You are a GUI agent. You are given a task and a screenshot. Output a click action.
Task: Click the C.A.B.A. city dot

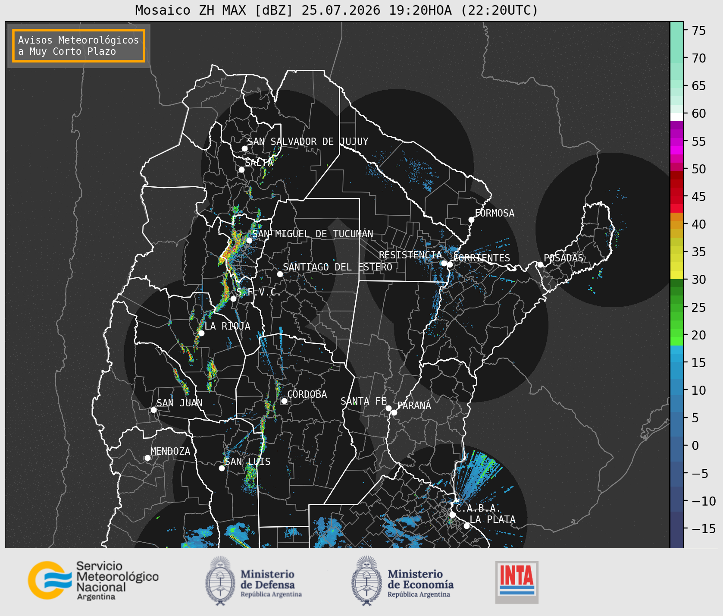coord(452,515)
